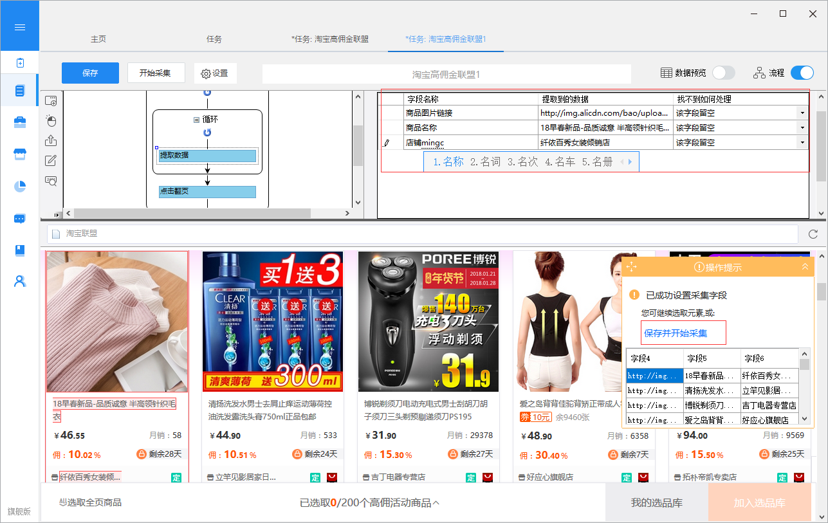Click the add-window icon in the workflow toolbar
828x523 pixels.
(51, 101)
